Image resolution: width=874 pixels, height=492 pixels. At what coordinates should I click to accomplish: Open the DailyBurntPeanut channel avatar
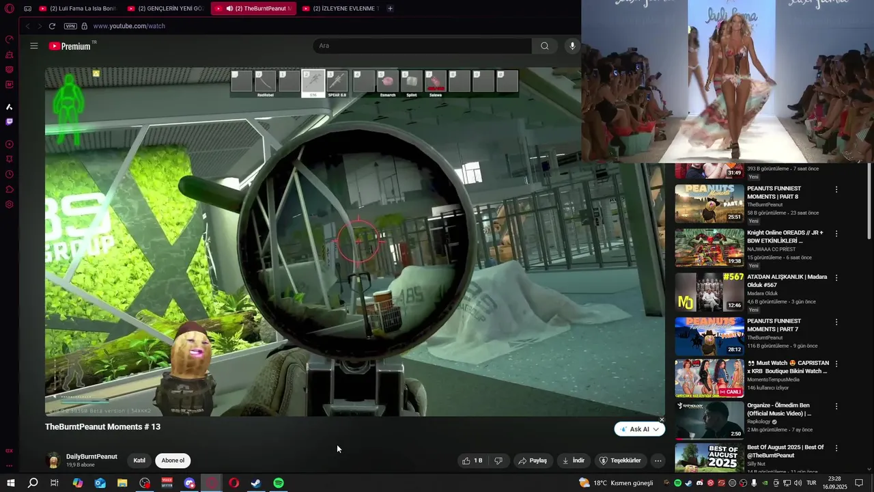tap(53, 461)
